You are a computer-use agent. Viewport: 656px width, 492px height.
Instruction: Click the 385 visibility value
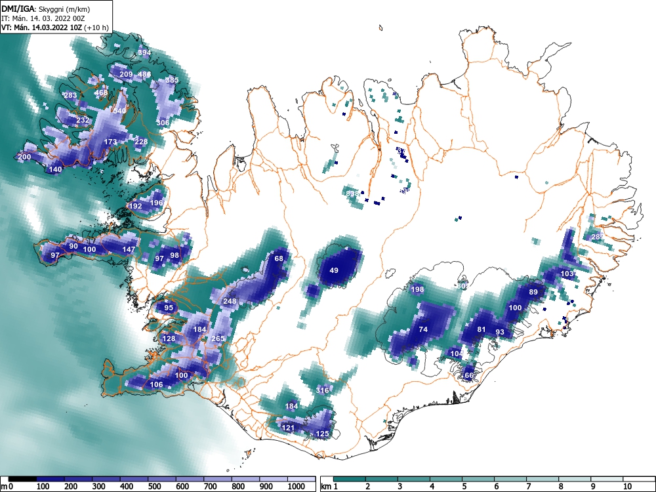coord(172,80)
